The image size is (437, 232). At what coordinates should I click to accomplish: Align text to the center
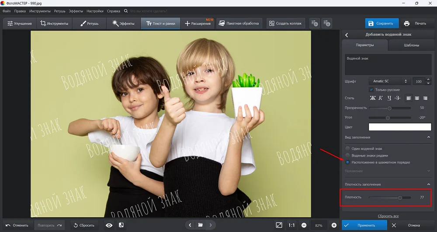click(x=417, y=98)
